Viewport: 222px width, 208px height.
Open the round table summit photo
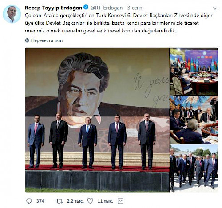point(194,72)
